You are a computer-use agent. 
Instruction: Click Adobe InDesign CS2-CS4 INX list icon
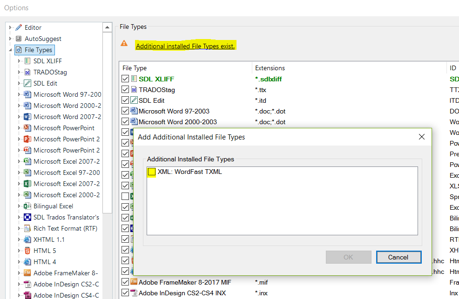pyautogui.click(x=134, y=292)
